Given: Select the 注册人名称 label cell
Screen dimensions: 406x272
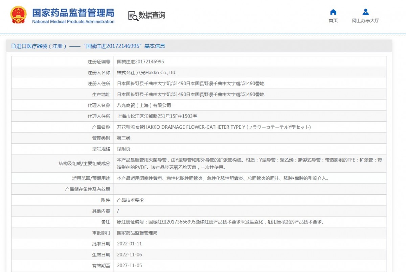Looking at the screenshot, I should (x=63, y=73).
